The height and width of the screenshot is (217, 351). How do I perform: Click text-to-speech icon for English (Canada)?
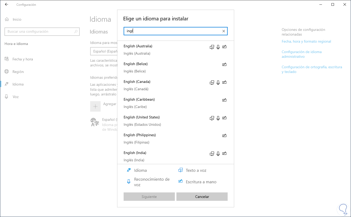pyautogui.click(x=212, y=82)
